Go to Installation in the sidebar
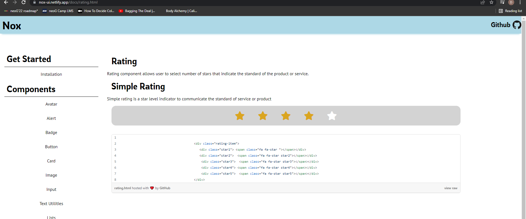The width and height of the screenshot is (526, 219). pos(51,74)
